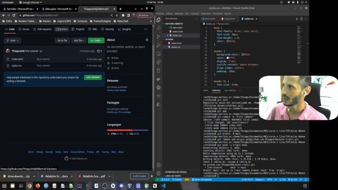The image size is (338, 190).
Task: Click the Chrome address bar URL
Action: (x=41, y=15)
